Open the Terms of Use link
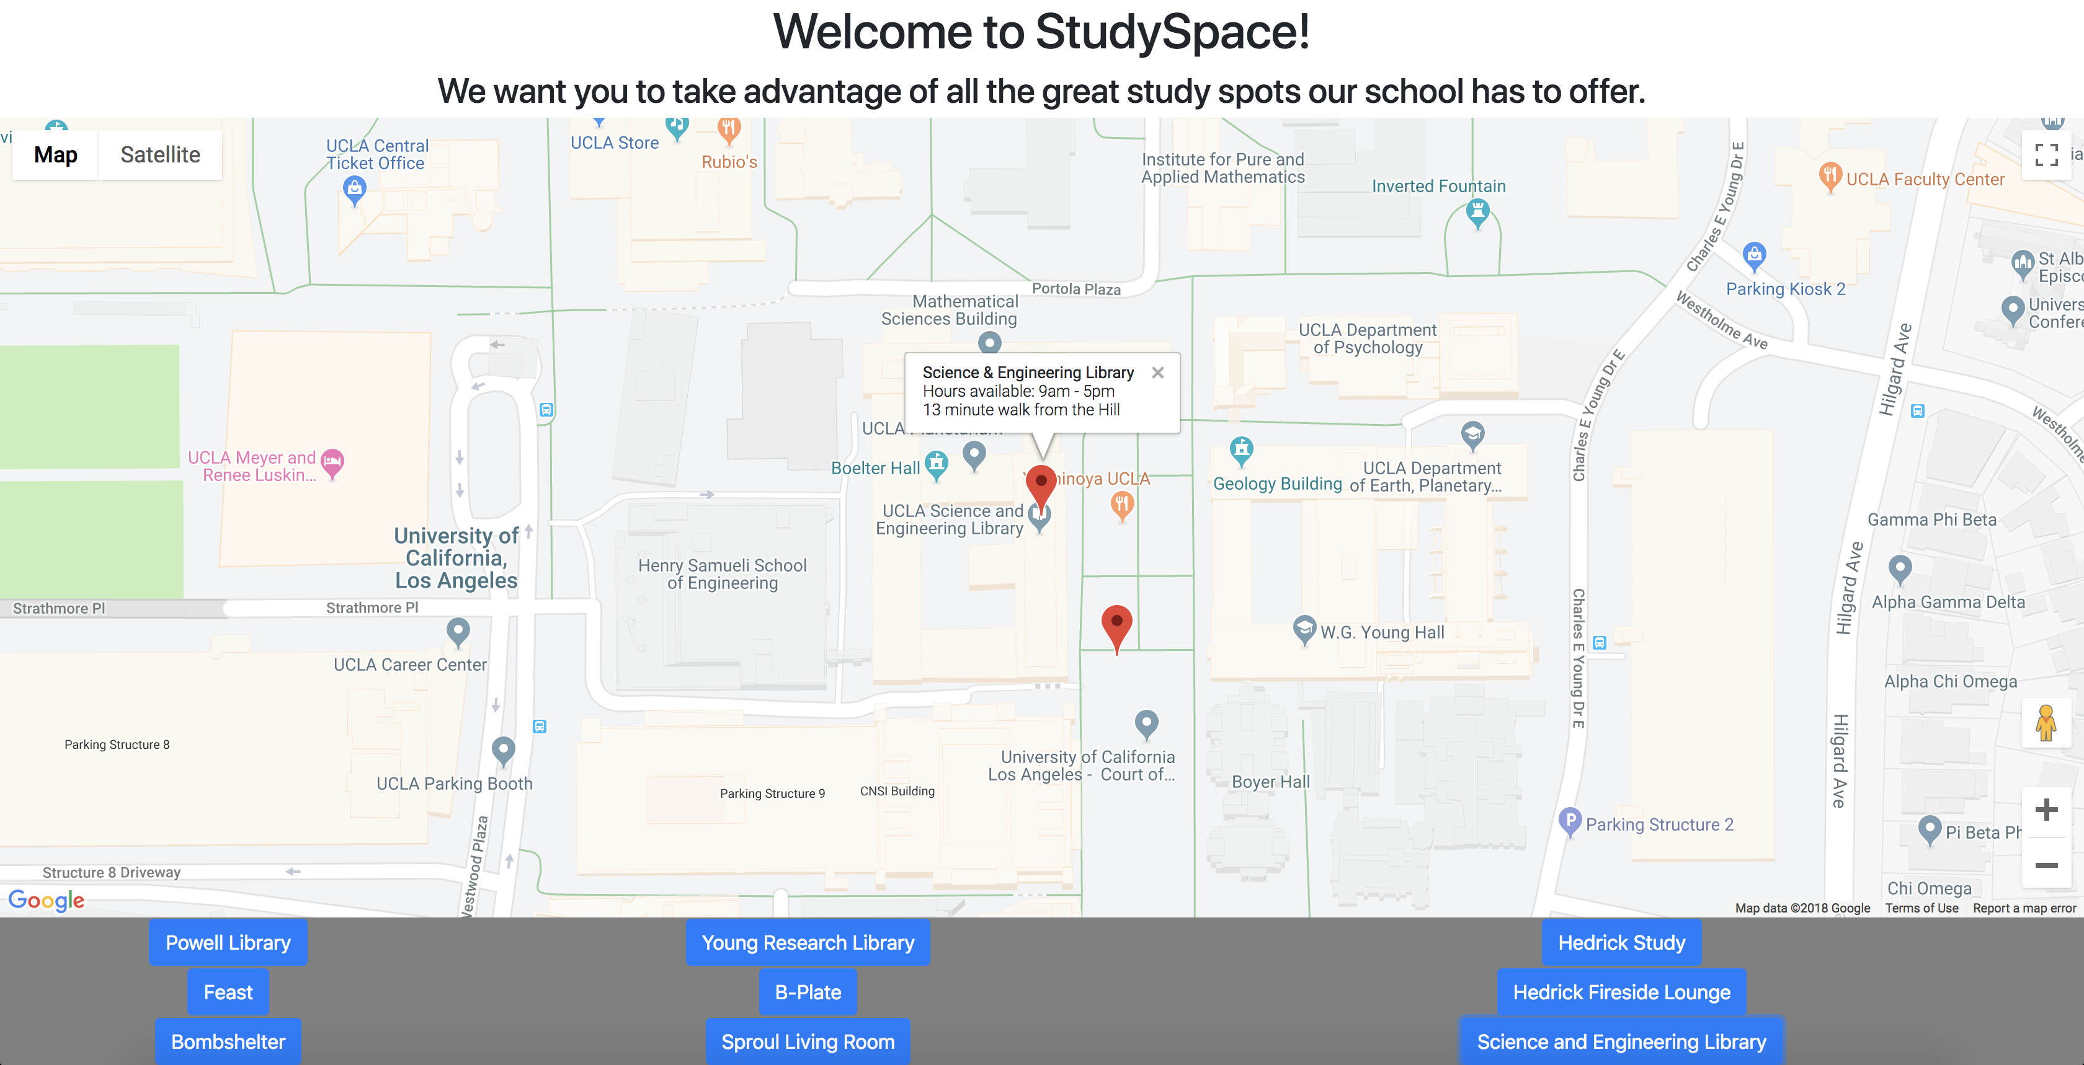This screenshot has width=2084, height=1065. click(1922, 908)
